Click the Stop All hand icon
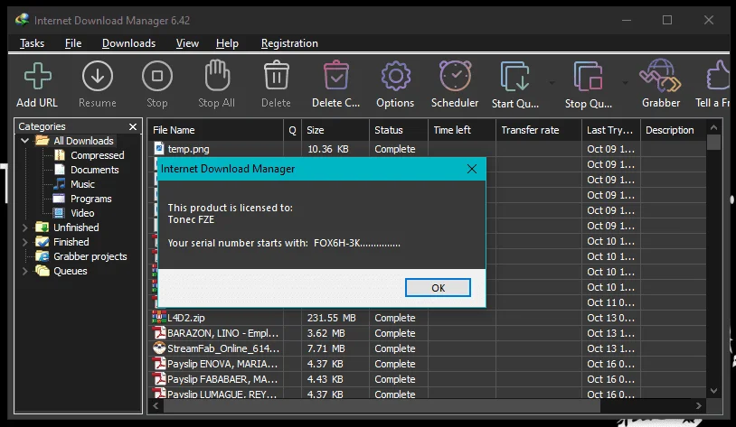The image size is (736, 427). (x=217, y=76)
